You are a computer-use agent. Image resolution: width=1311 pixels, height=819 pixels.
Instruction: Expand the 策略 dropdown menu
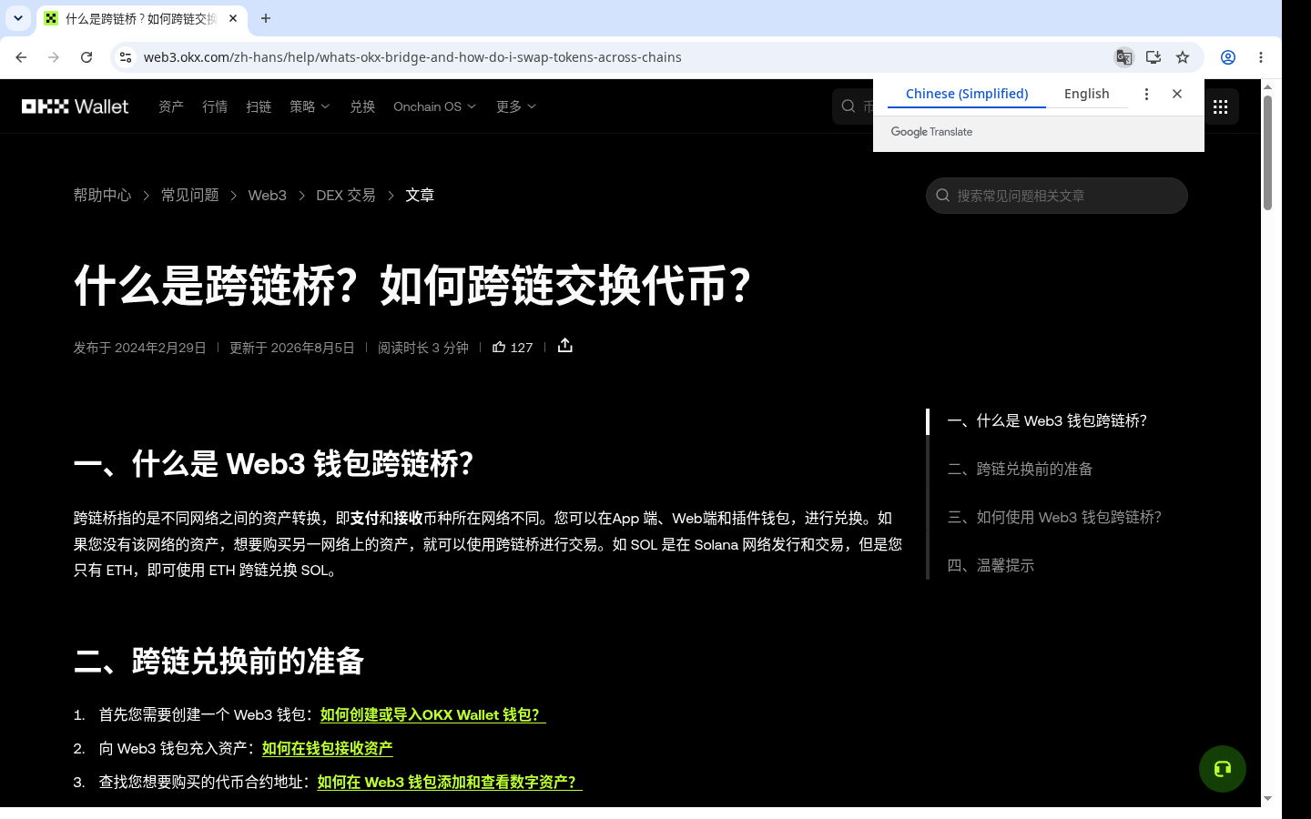pyautogui.click(x=310, y=106)
